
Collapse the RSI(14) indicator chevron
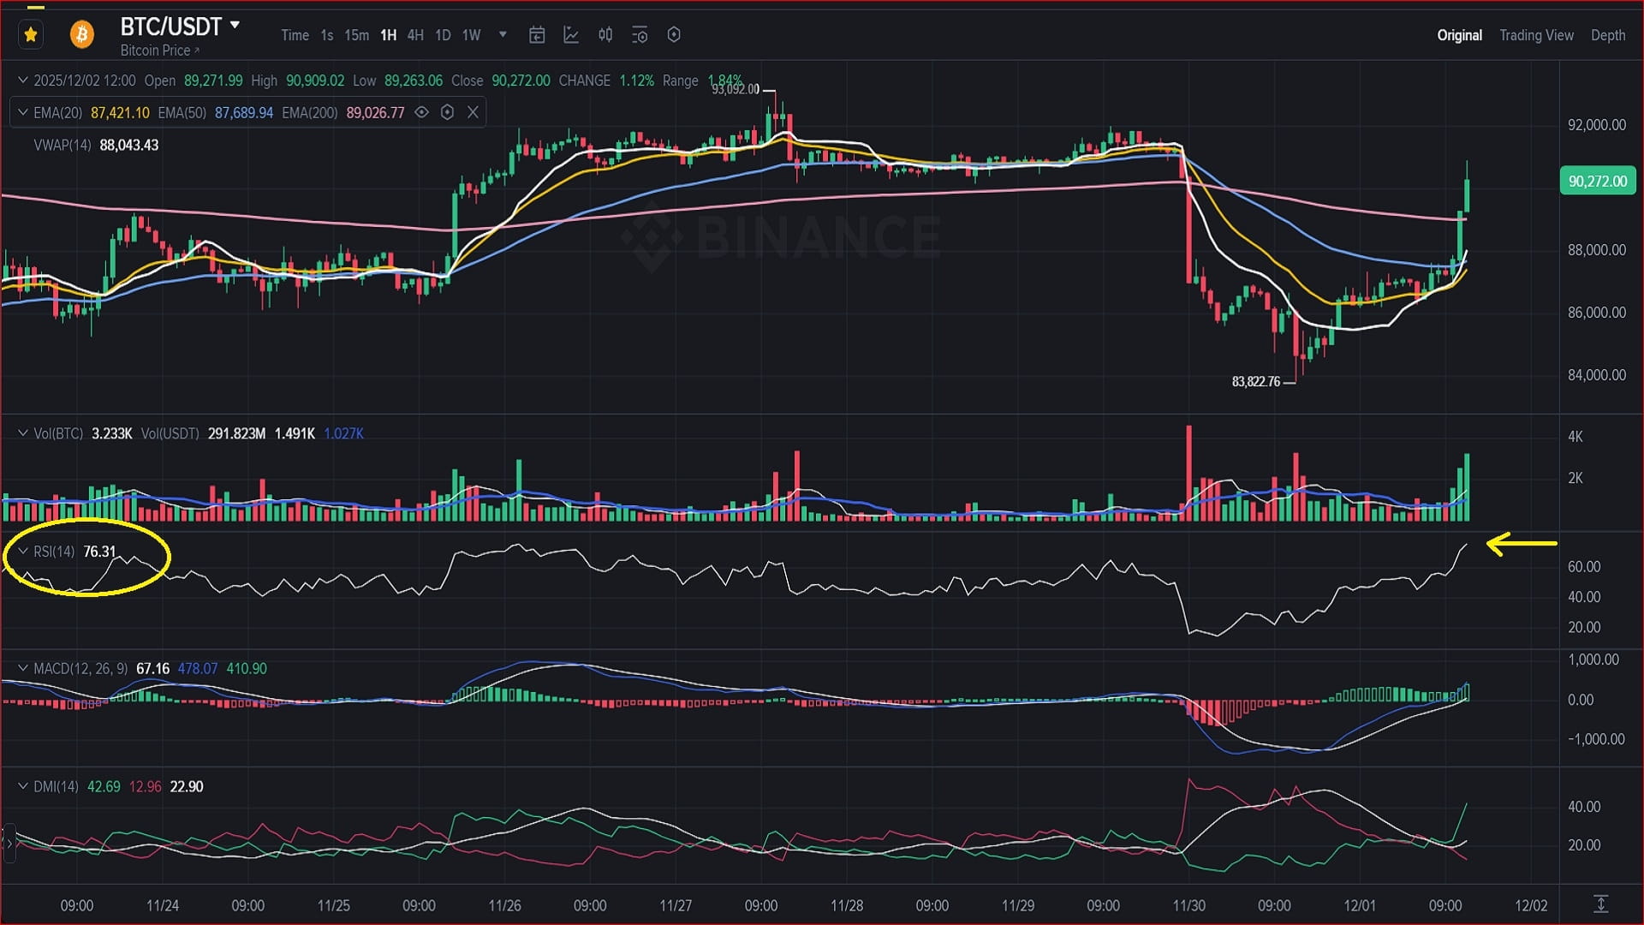pyautogui.click(x=23, y=552)
